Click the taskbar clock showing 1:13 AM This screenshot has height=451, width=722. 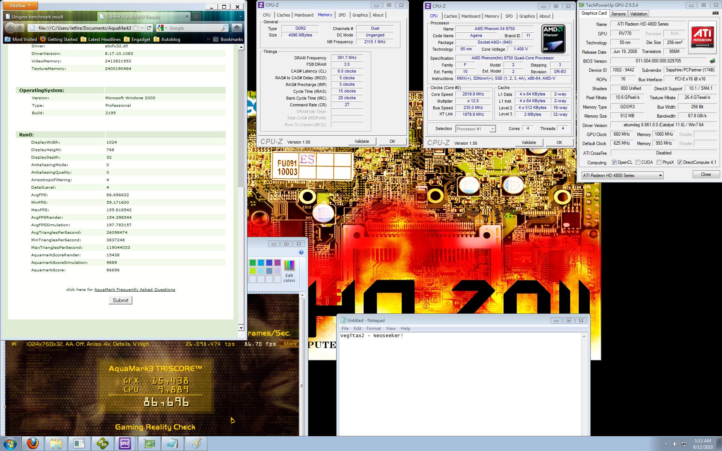click(703, 444)
